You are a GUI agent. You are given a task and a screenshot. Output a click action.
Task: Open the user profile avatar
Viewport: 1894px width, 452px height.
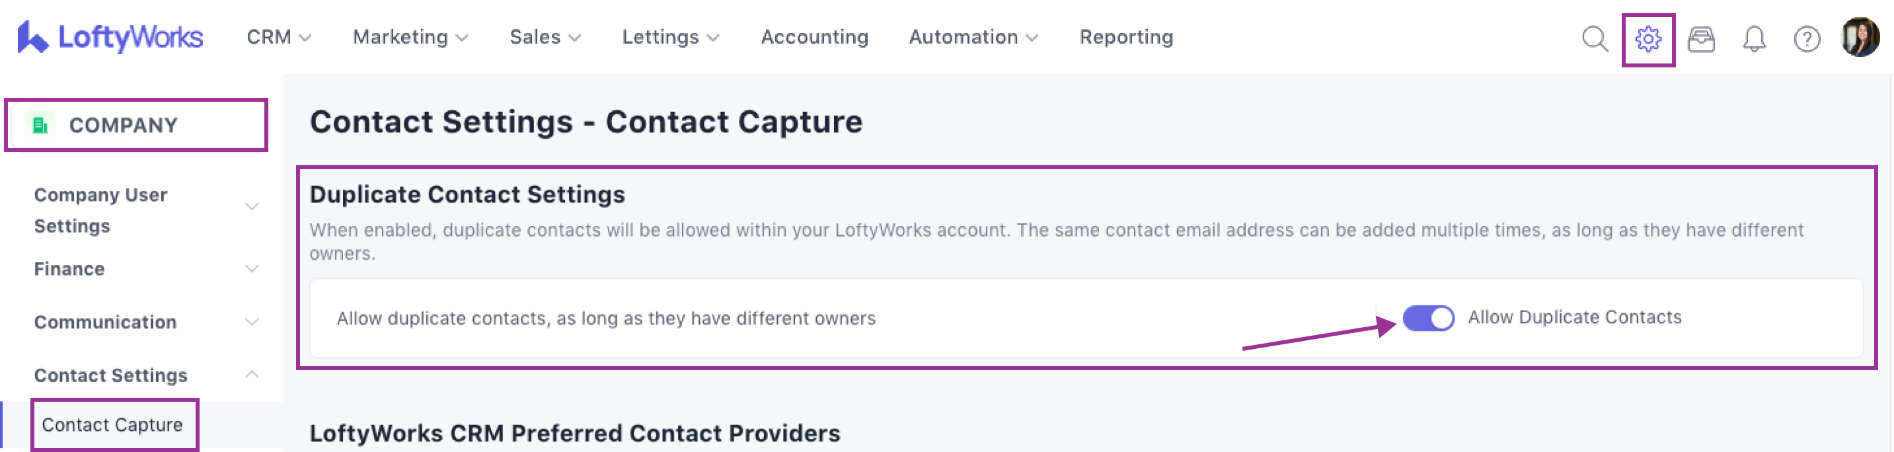(x=1860, y=37)
